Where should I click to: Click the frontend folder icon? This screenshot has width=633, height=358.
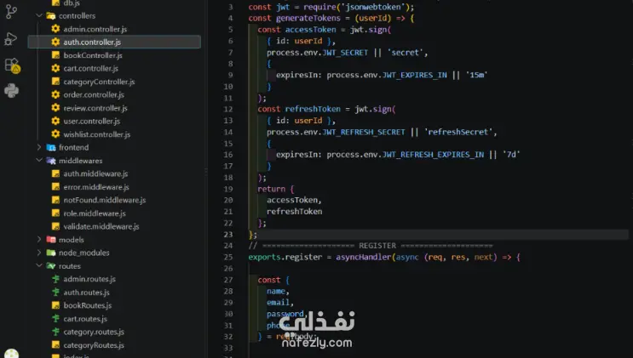pos(51,148)
